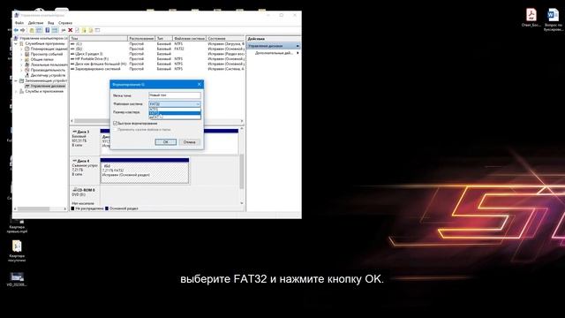This screenshot has width=565, height=318.
Task: Sort by the Файловая система column header
Action: 190,38
